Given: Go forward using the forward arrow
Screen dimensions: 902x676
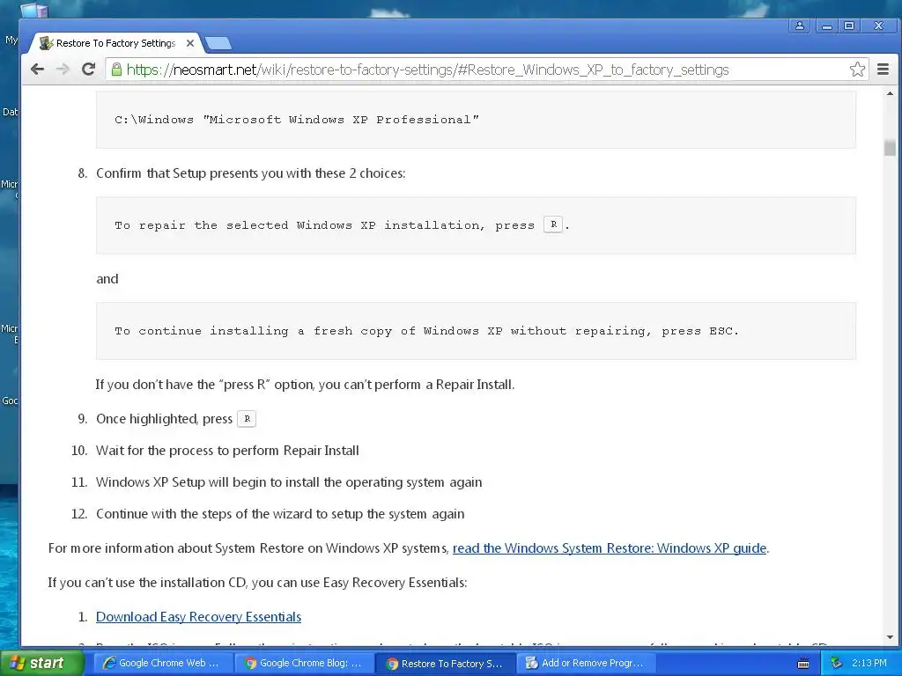Looking at the screenshot, I should point(63,70).
